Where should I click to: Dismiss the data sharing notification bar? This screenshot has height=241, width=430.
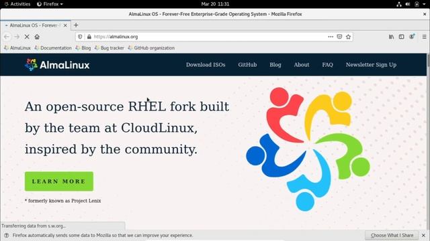[x=423, y=235]
